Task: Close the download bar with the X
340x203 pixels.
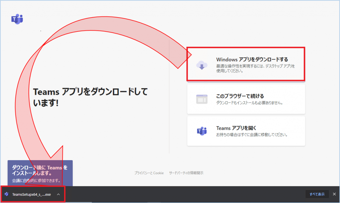Action: pyautogui.click(x=334, y=194)
